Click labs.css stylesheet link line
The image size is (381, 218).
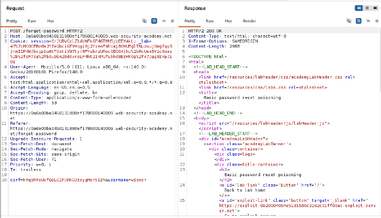[263, 88]
